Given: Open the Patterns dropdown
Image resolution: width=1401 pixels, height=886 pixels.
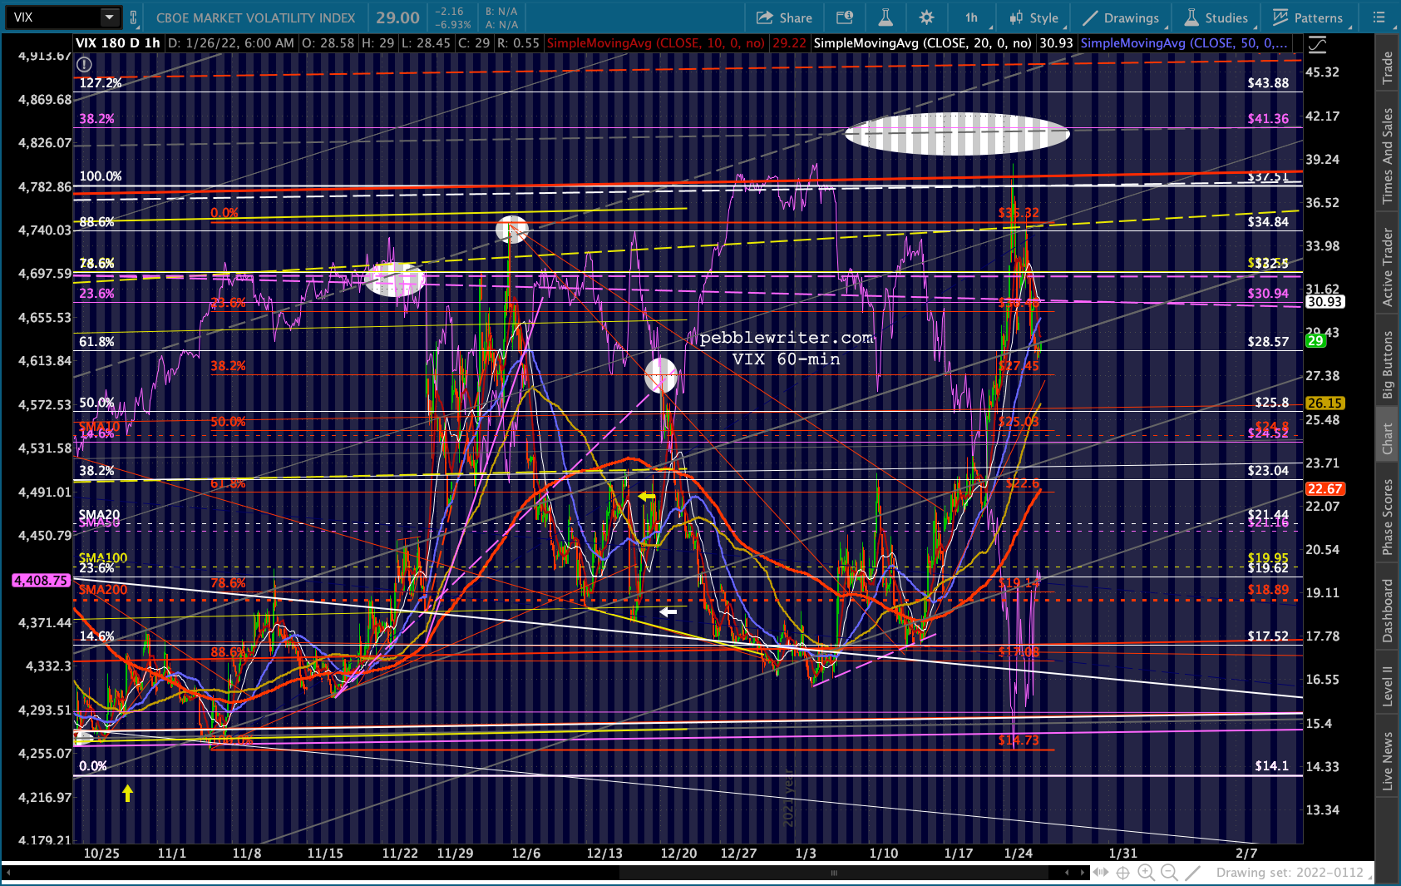Looking at the screenshot, I should point(1308,17).
